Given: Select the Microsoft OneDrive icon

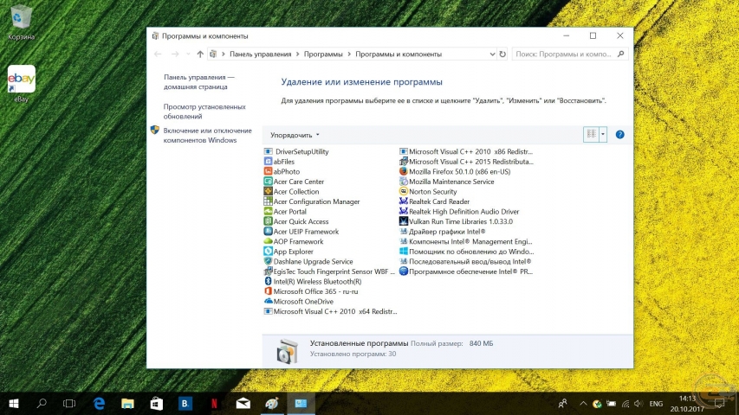Looking at the screenshot, I should tap(269, 301).
